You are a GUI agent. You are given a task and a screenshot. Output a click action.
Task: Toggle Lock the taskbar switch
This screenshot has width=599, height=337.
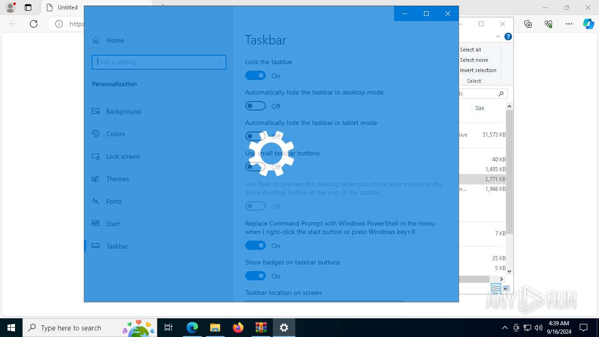pyautogui.click(x=256, y=75)
